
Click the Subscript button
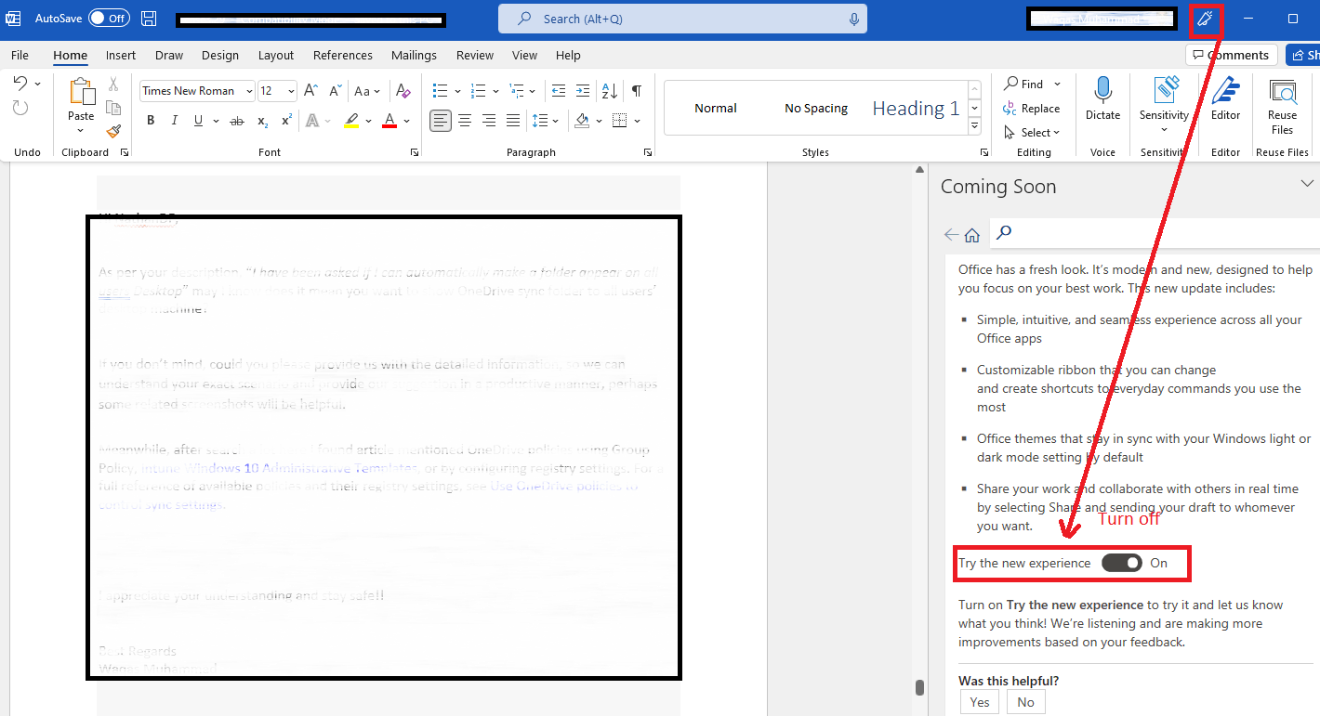[x=263, y=121]
